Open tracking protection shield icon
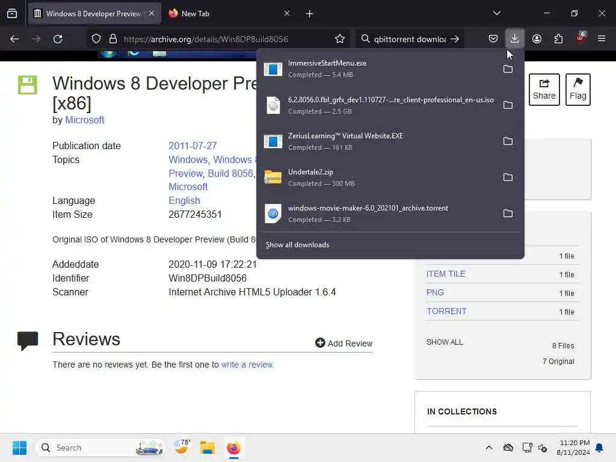 [x=96, y=39]
